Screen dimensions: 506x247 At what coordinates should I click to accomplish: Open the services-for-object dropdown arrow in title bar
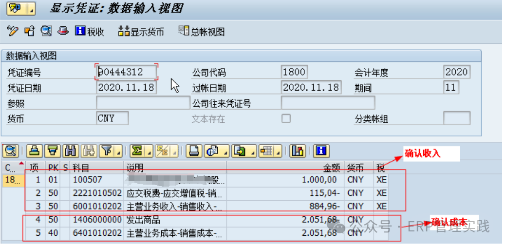point(31,9)
